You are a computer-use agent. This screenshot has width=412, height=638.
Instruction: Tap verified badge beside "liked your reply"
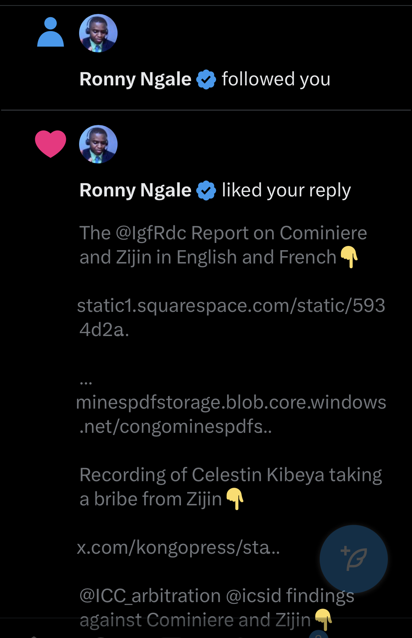[x=206, y=191]
